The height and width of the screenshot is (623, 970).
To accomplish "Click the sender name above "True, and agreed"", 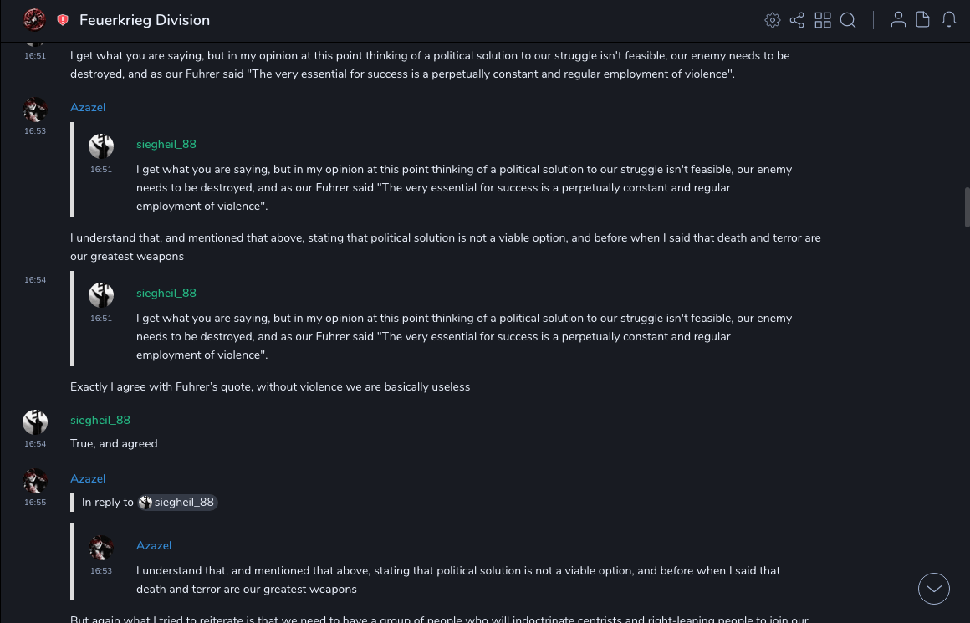I will (x=100, y=420).
